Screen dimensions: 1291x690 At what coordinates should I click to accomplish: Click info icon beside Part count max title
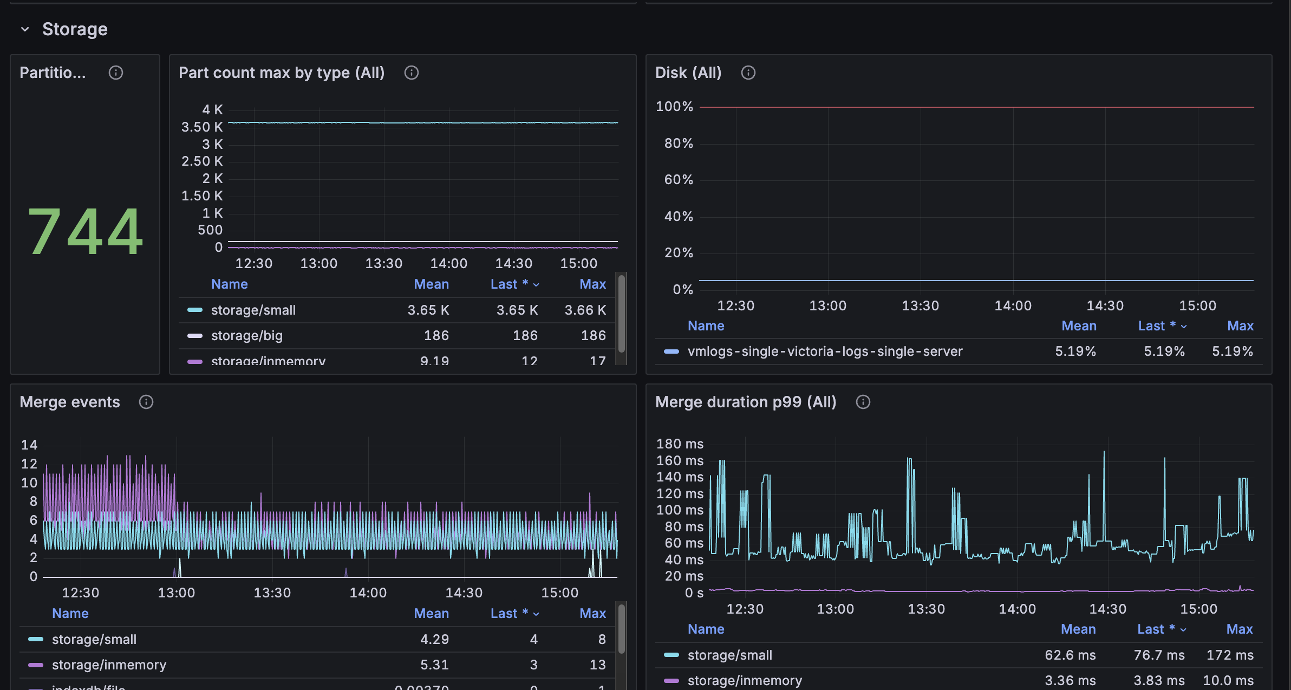[412, 73]
